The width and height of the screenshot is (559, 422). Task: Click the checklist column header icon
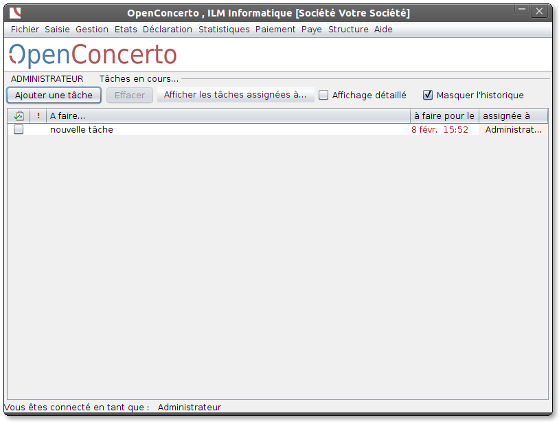[x=19, y=116]
